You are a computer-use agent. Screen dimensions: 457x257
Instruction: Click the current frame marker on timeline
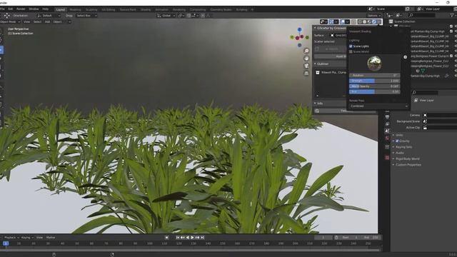(6, 243)
